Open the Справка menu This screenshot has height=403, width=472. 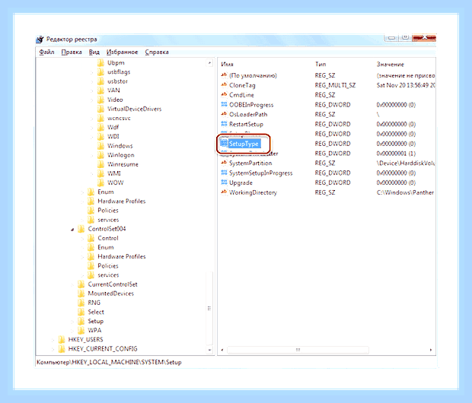click(x=157, y=52)
